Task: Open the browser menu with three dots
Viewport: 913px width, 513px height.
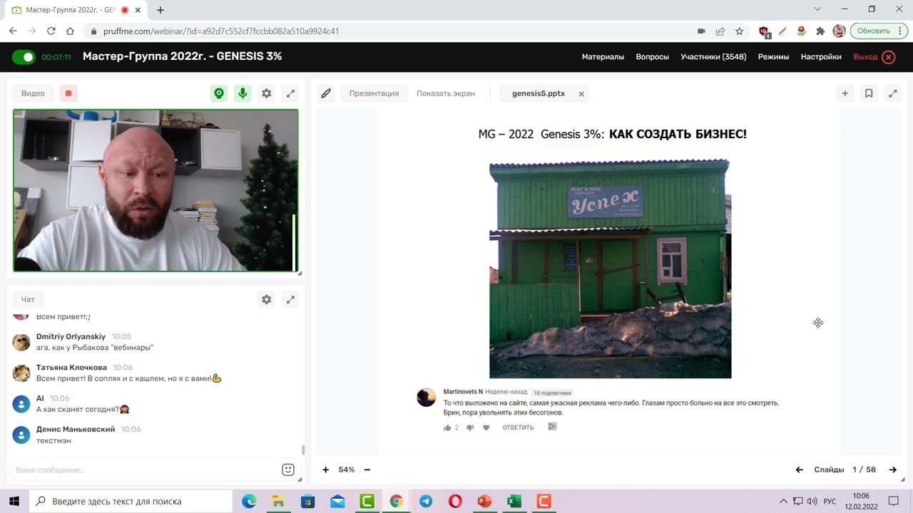Action: click(900, 31)
